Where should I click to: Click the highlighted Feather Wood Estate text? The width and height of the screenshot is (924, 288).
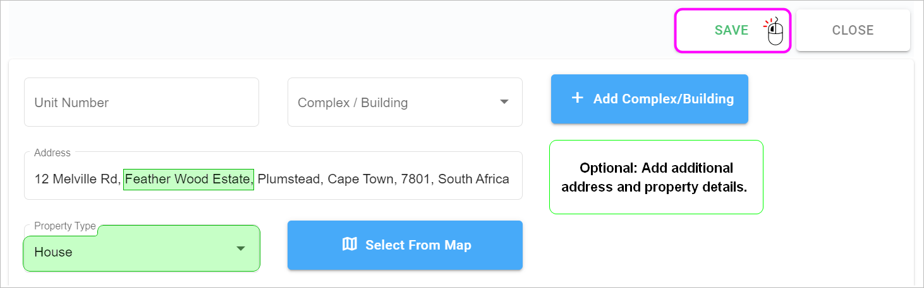[x=188, y=179]
